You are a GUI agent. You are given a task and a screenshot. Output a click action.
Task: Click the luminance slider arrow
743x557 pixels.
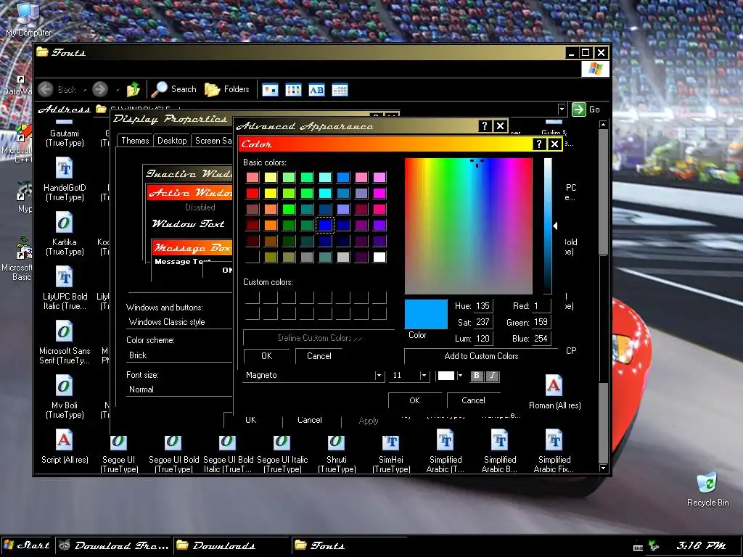pyautogui.click(x=555, y=226)
